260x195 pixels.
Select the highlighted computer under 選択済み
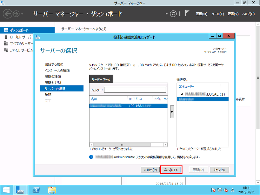[x=203, y=99]
